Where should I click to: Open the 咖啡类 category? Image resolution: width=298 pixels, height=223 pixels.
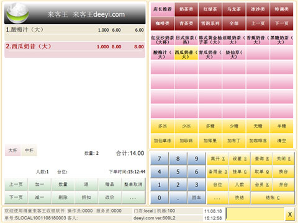[x=163, y=24]
